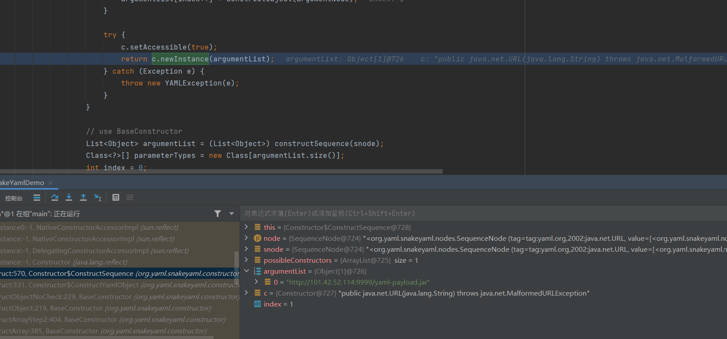Click the constructSequence(snode) call

point(327,143)
